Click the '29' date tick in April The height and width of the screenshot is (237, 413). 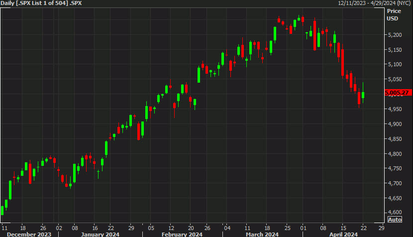click(x=381, y=228)
